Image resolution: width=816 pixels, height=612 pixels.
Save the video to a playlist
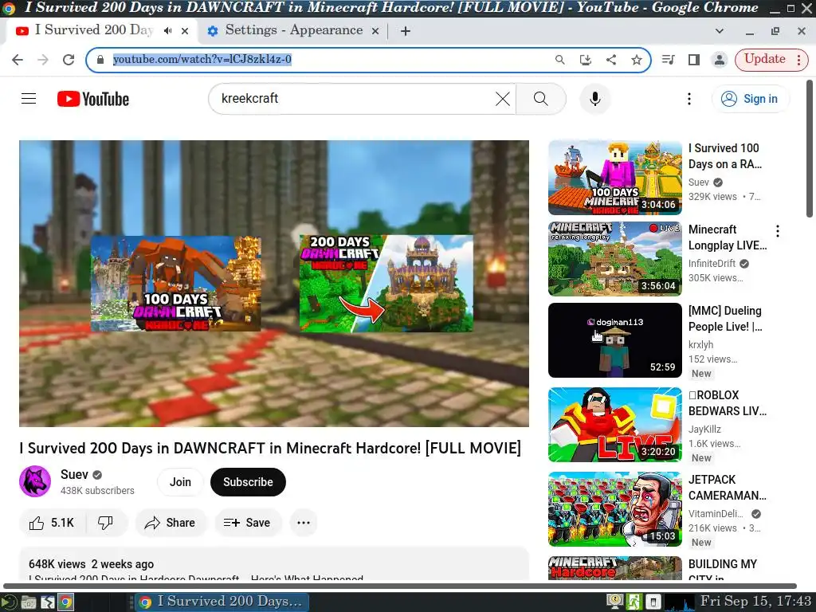pyautogui.click(x=248, y=523)
